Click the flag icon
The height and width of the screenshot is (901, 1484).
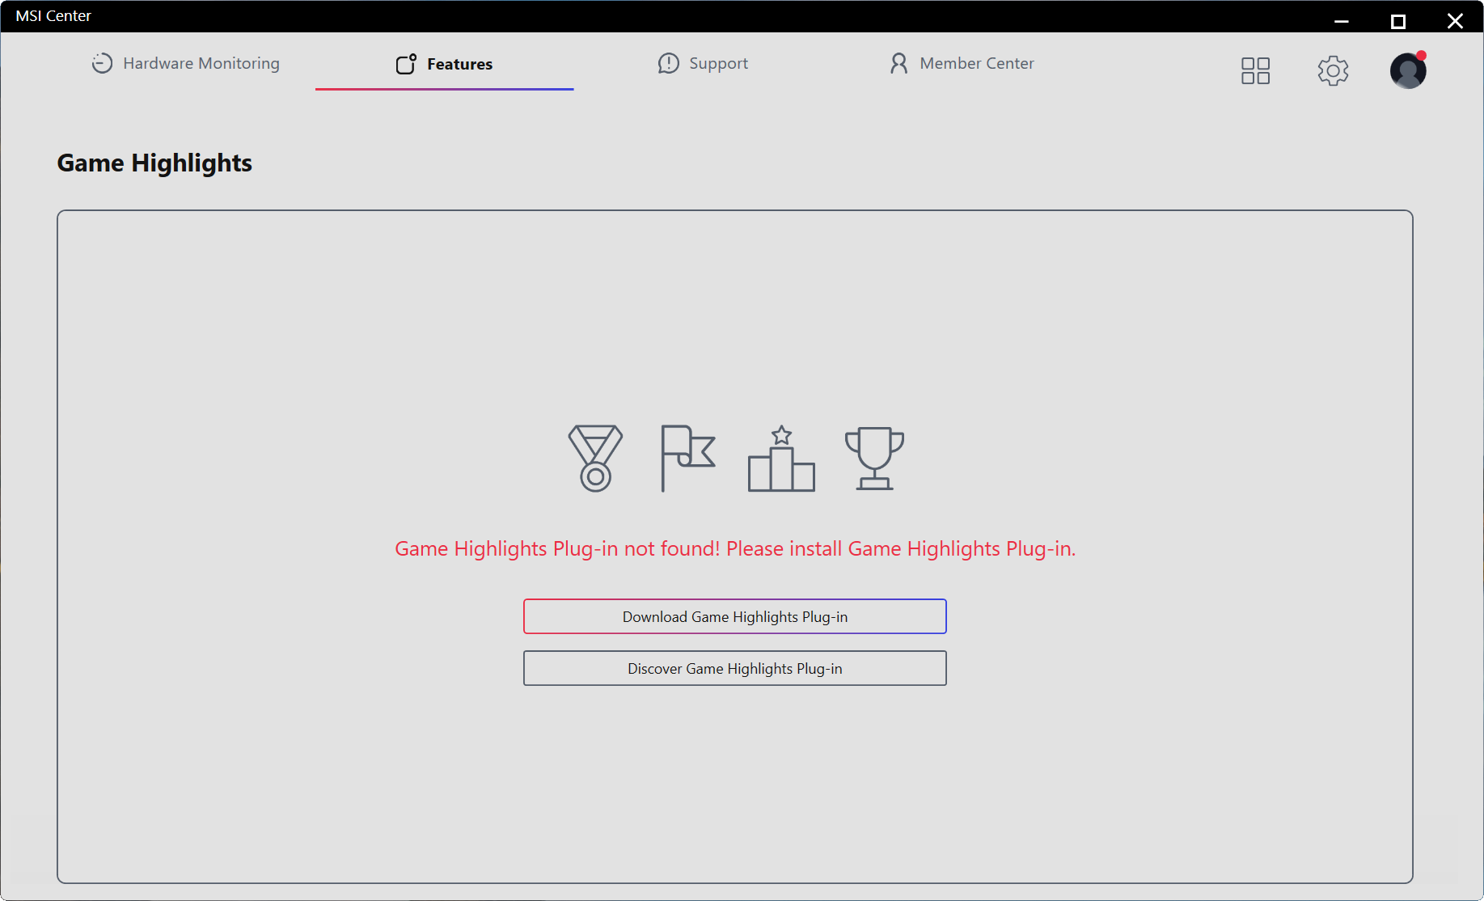click(x=688, y=458)
